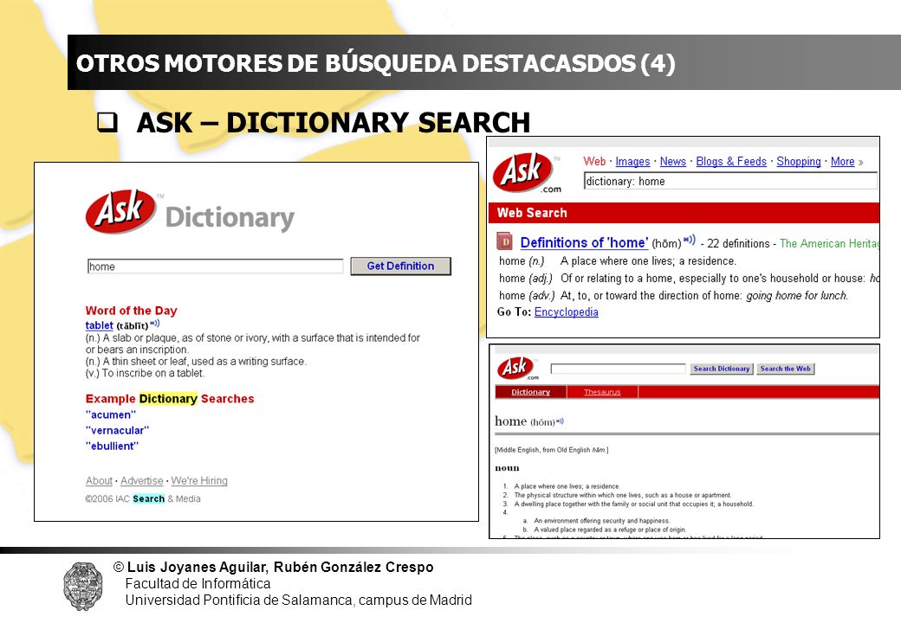The width and height of the screenshot is (901, 623).
Task: Click the Search the Web button
Action: tap(786, 369)
